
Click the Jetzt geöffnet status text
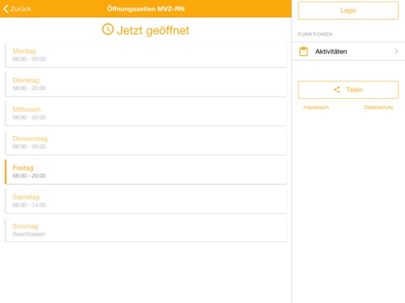153,31
